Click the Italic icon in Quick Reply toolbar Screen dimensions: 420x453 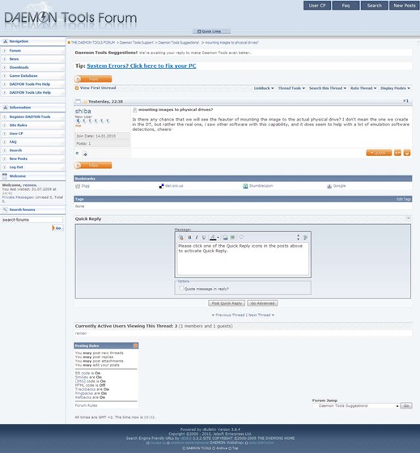coord(197,238)
